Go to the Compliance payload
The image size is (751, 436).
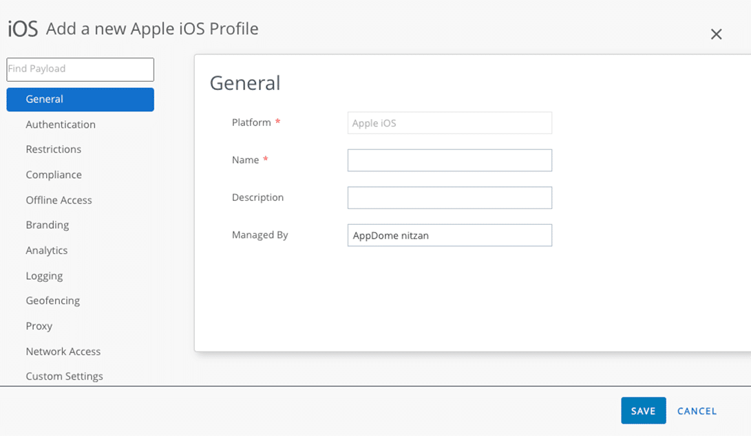coord(54,175)
